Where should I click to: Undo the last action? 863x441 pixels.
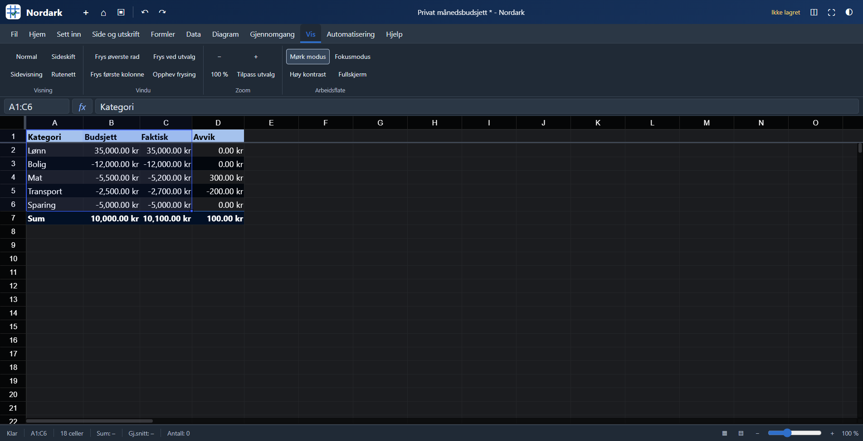click(x=145, y=12)
